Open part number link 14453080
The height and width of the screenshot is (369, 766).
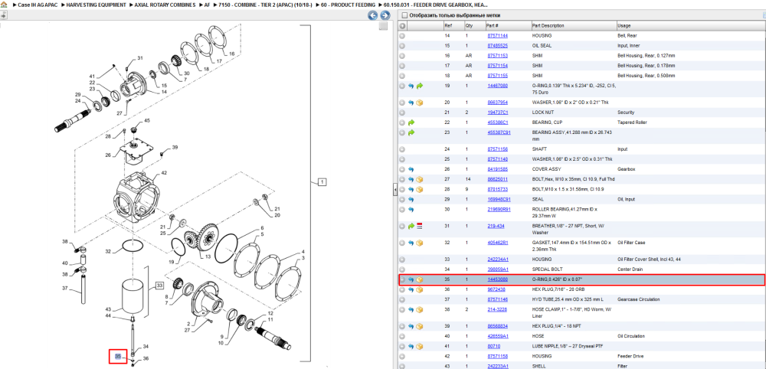click(497, 279)
